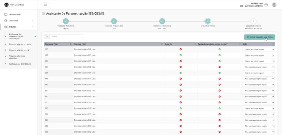Click the company cube icon in header
Image resolution: width=282 pixels, height=135 pixels.
[x=266, y=5]
